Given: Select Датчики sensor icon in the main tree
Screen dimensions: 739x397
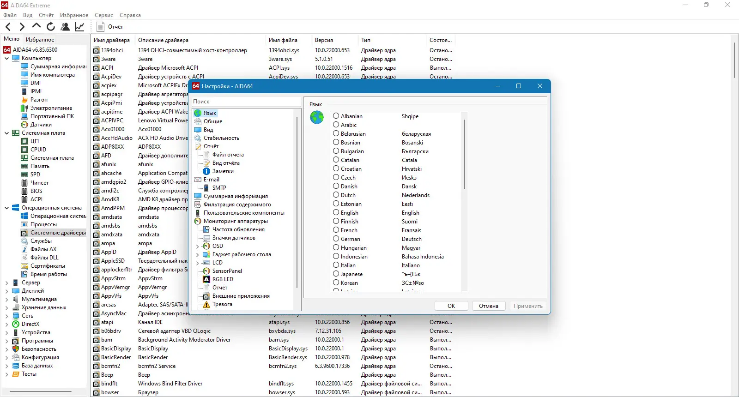Looking at the screenshot, I should pyautogui.click(x=25, y=125).
